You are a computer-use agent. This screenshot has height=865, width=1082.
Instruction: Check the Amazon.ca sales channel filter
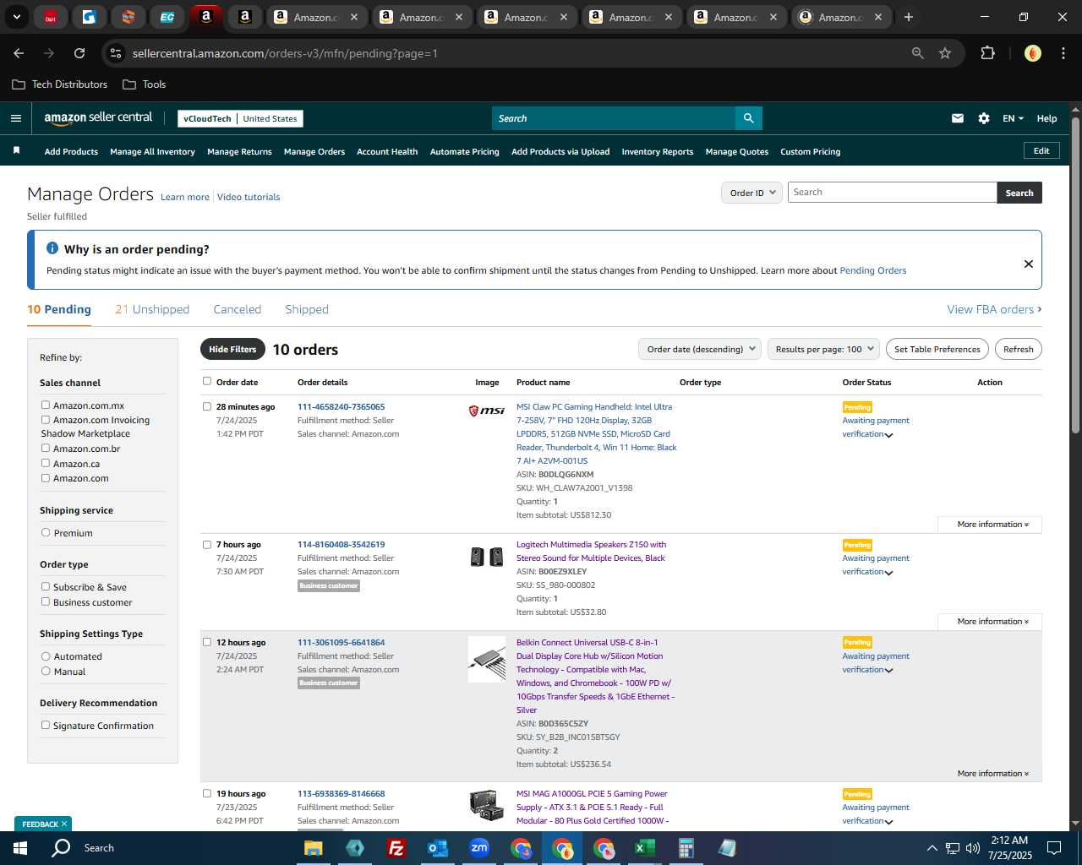point(46,463)
